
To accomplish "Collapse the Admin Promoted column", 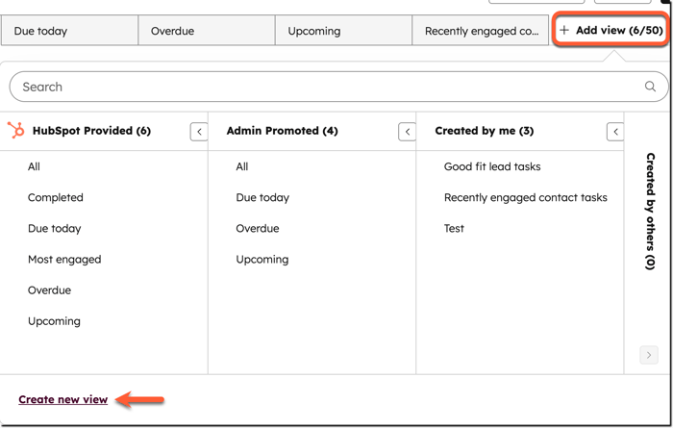I will coord(407,132).
